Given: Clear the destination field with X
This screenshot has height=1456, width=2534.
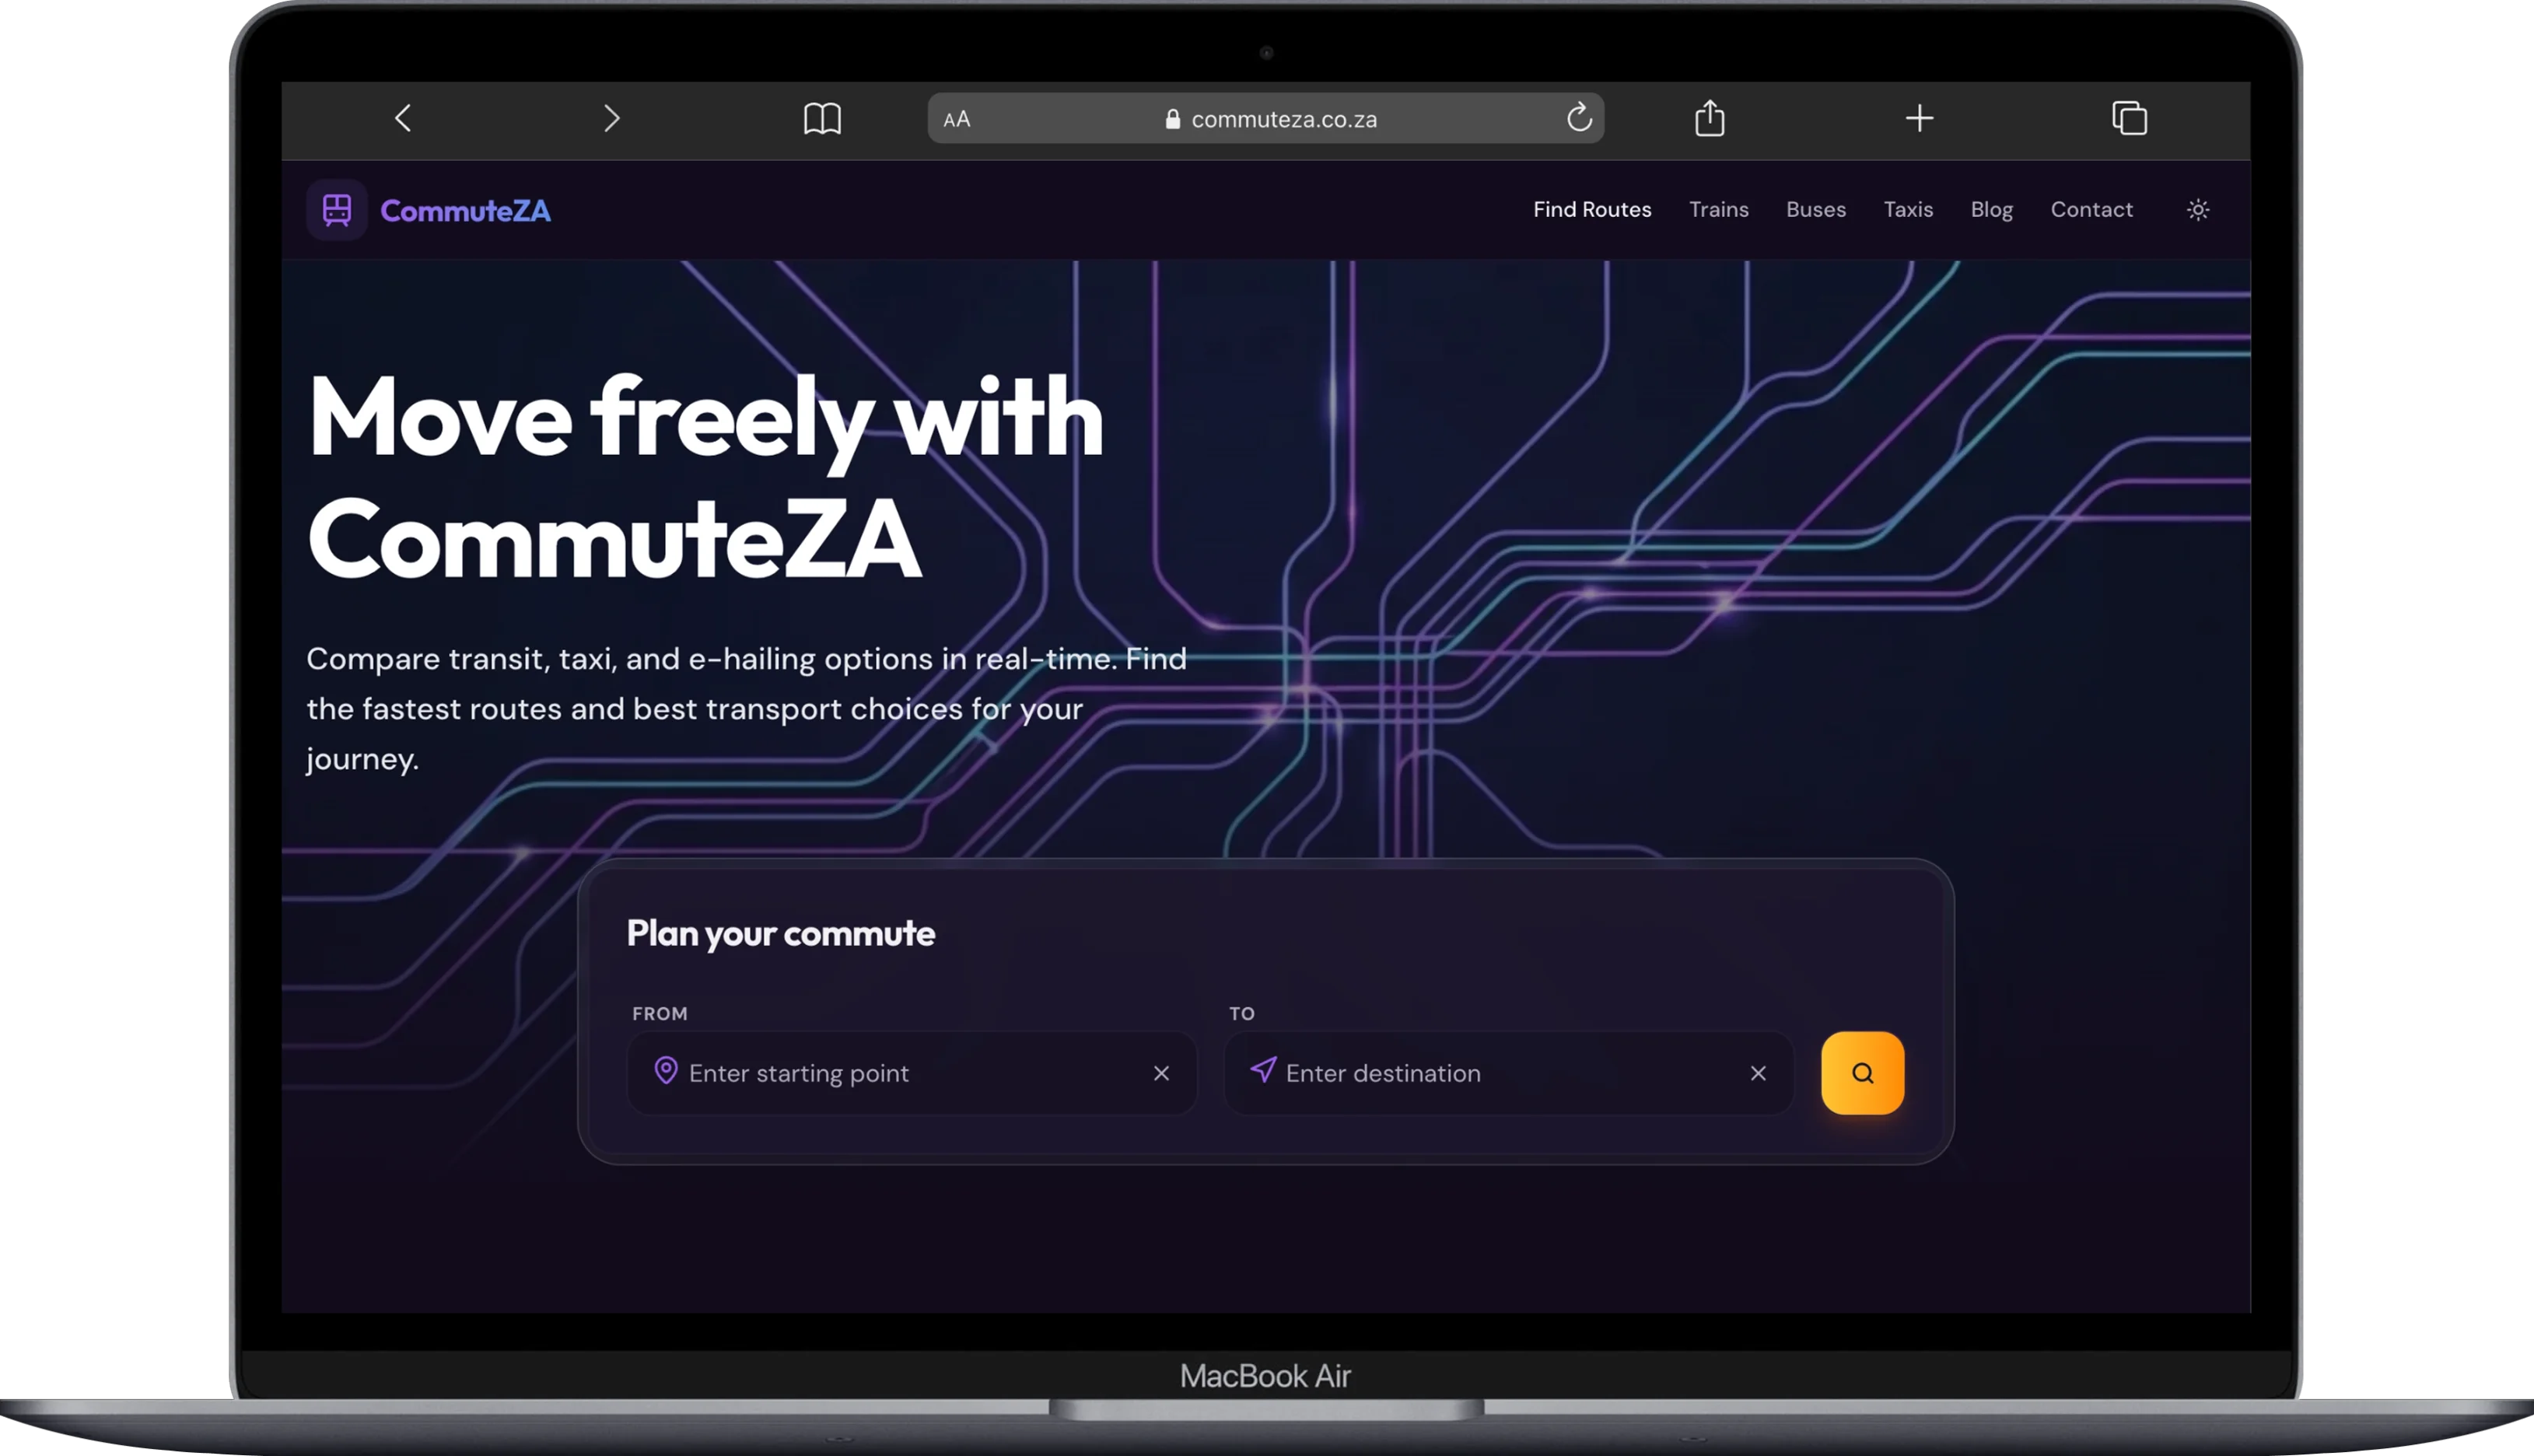Looking at the screenshot, I should 1758,1073.
